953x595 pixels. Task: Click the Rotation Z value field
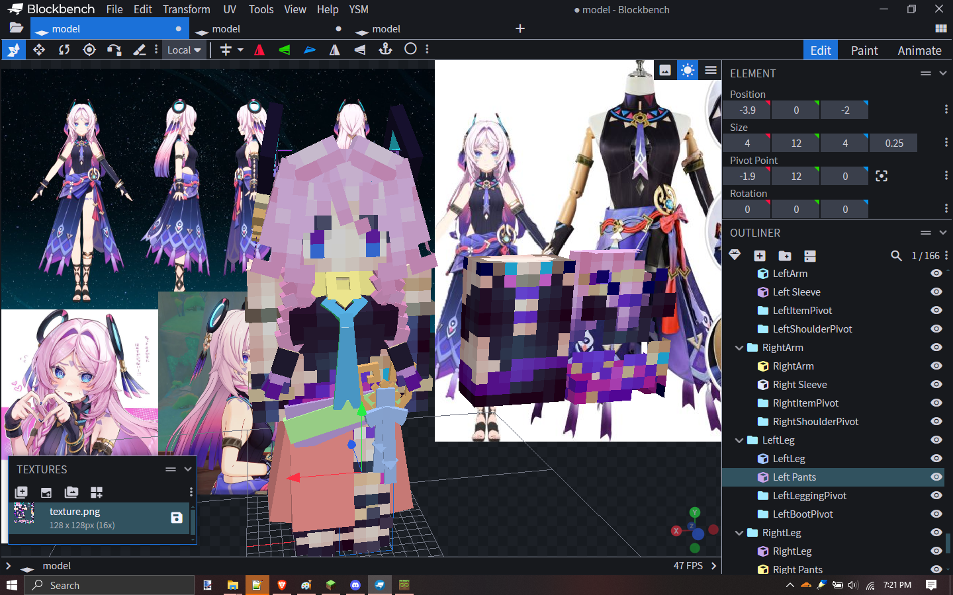click(845, 210)
